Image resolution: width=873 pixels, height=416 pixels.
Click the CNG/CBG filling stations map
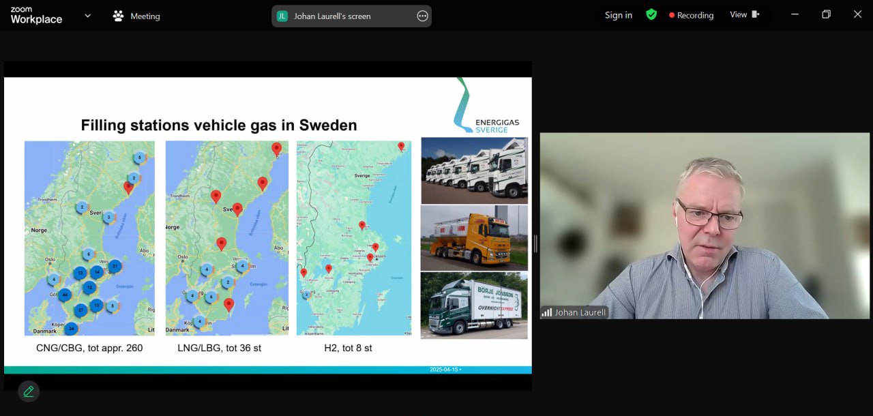89,237
